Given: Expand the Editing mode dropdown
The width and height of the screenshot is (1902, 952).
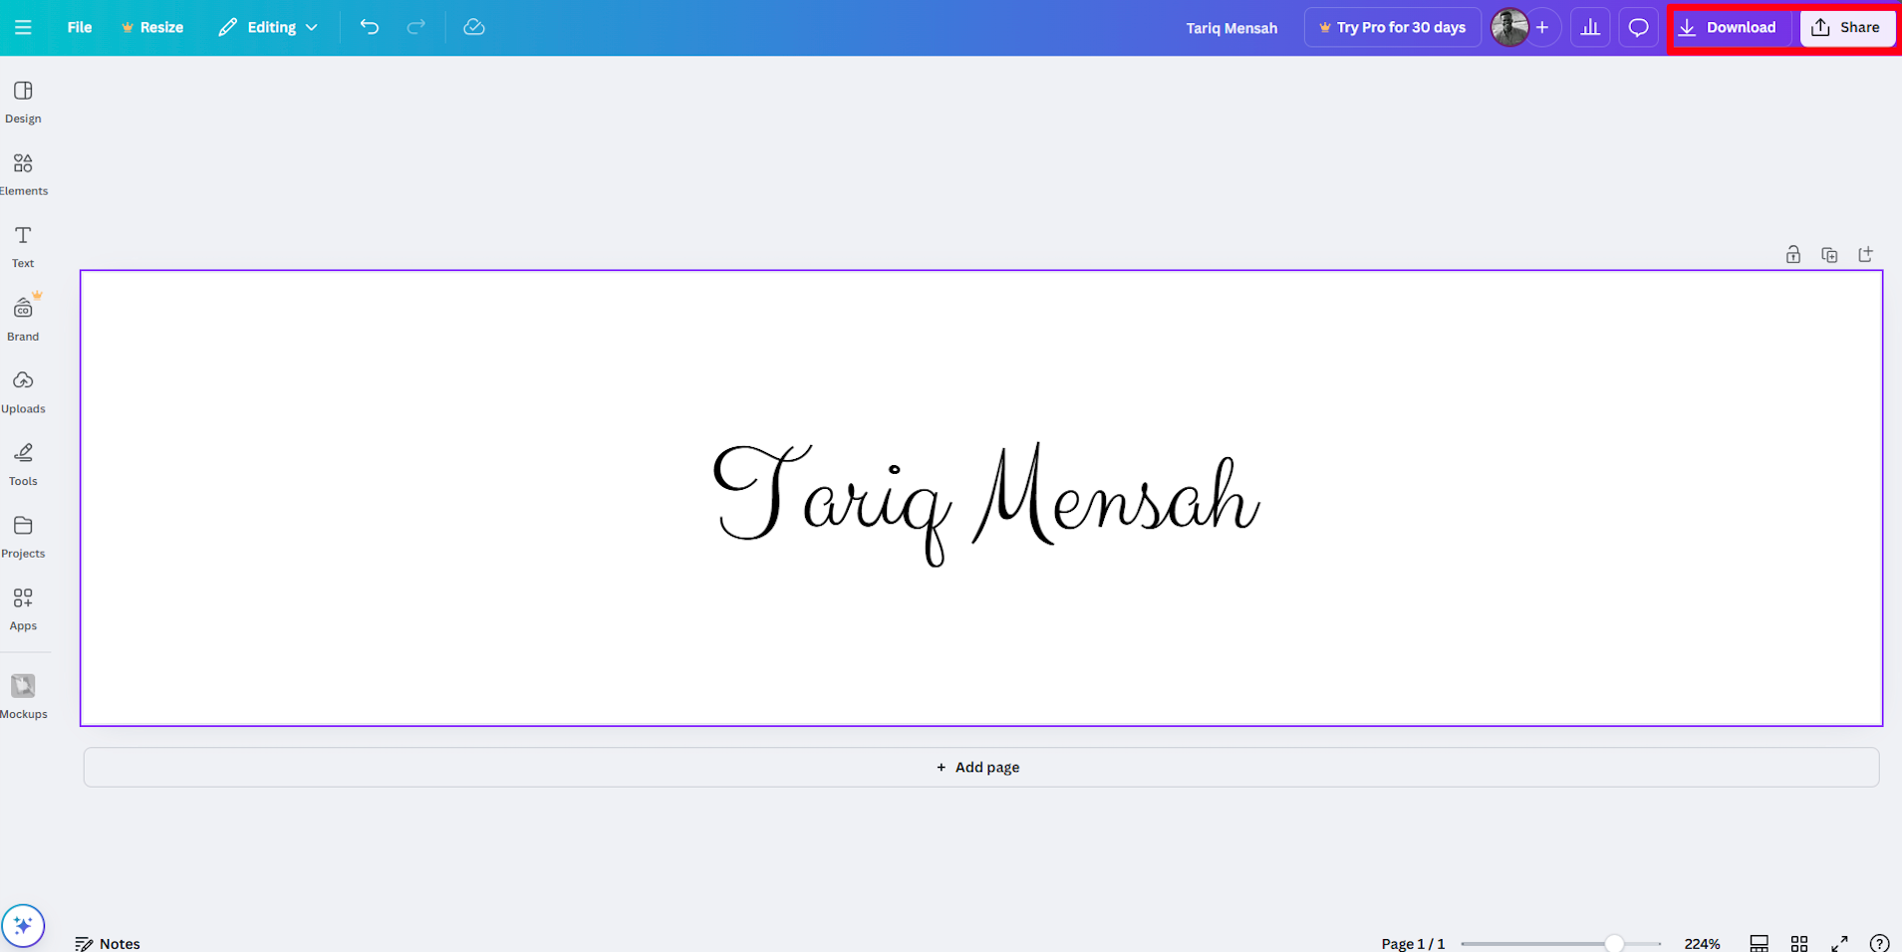Looking at the screenshot, I should tap(268, 27).
